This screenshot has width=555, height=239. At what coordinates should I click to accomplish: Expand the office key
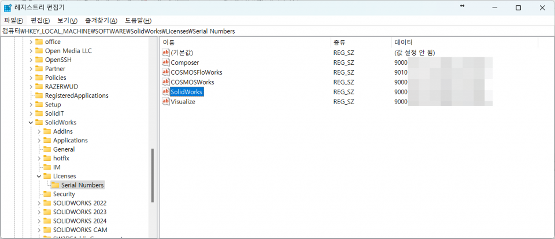point(31,42)
